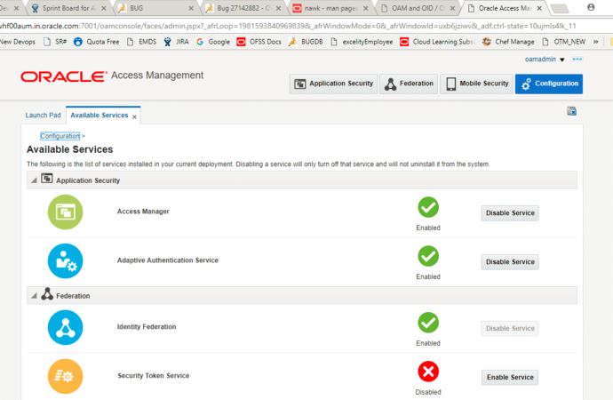This screenshot has width=613, height=400.
Task: Disable the Access Manager service
Action: [x=510, y=213]
